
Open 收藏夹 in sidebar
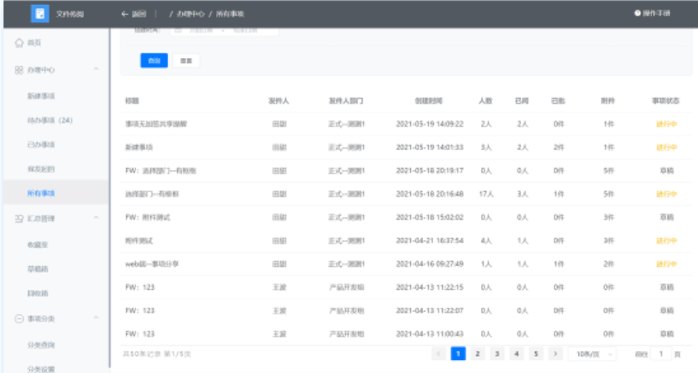tap(38, 245)
